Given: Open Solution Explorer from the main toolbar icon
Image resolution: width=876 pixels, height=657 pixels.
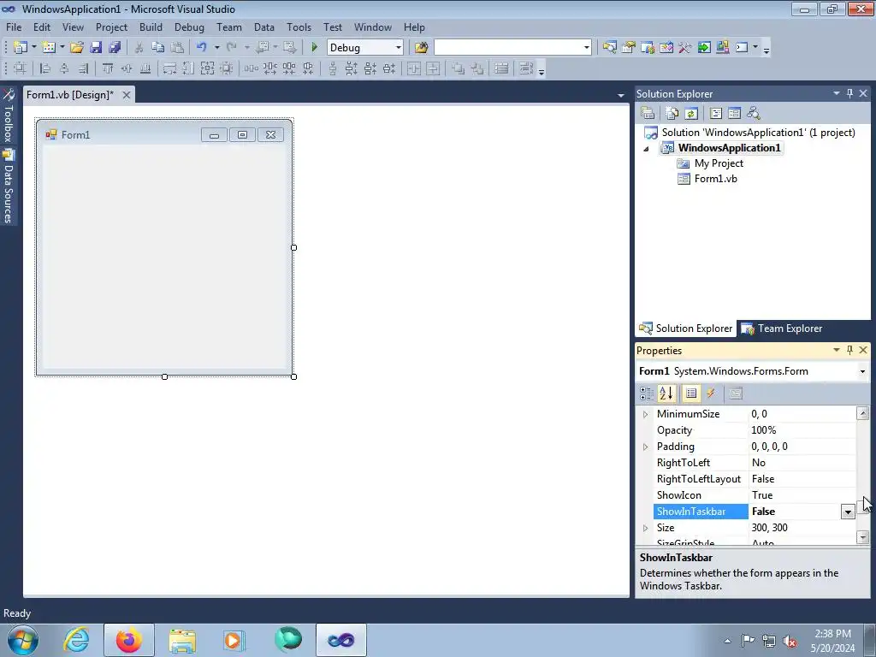Looking at the screenshot, I should [x=609, y=48].
